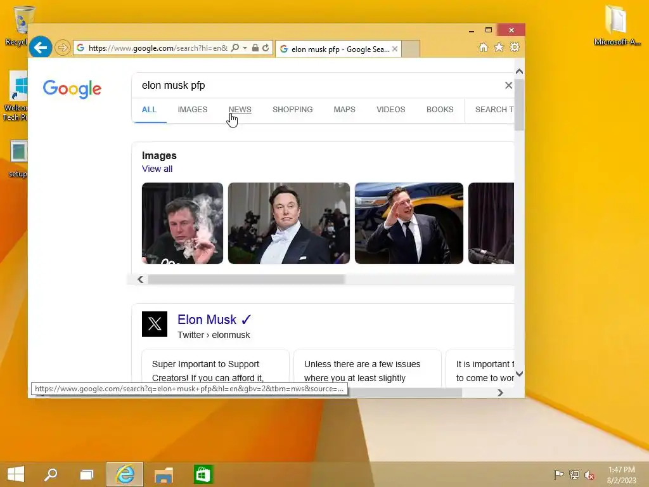Click the page scrollbar up arrow

(520, 72)
